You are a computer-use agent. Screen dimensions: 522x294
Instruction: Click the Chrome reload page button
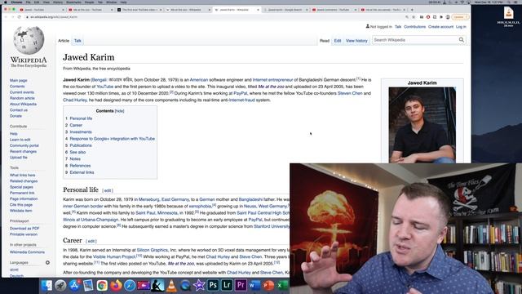(x=20, y=16)
